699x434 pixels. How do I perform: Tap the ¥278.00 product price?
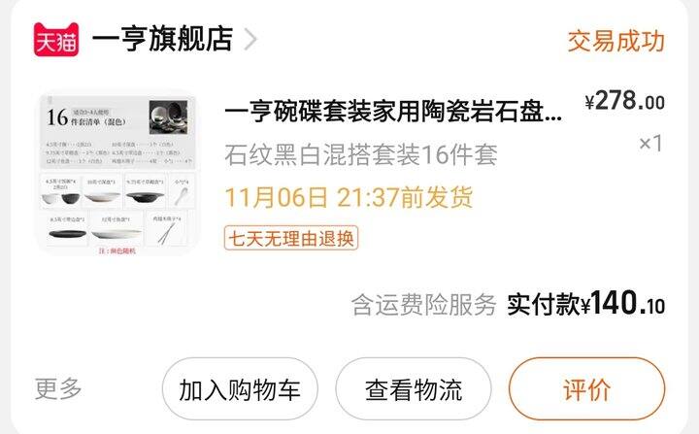pyautogui.click(x=624, y=100)
